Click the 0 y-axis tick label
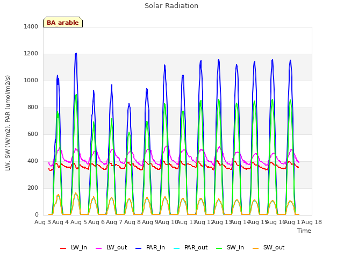344x258 pixels. [x=37, y=215]
